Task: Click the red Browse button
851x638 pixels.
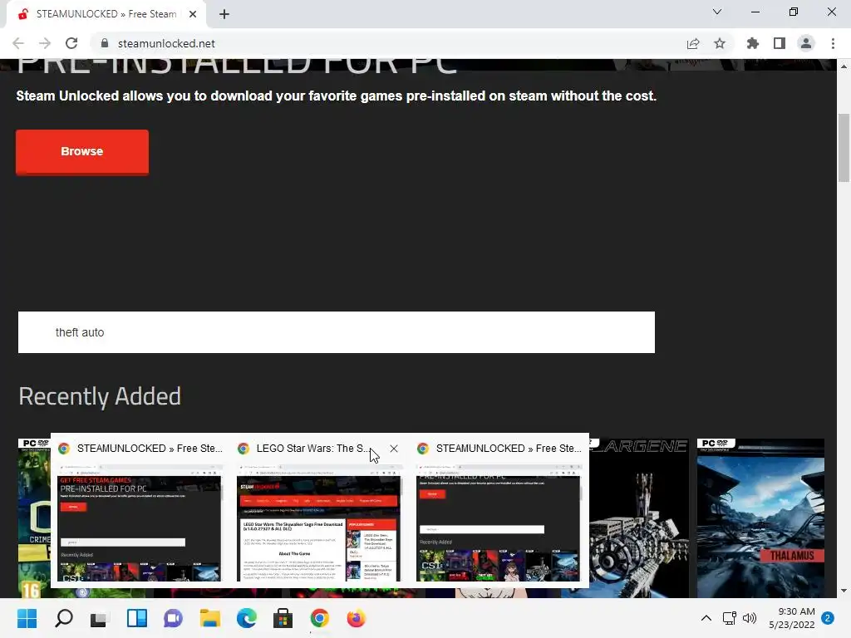Action: 82,152
